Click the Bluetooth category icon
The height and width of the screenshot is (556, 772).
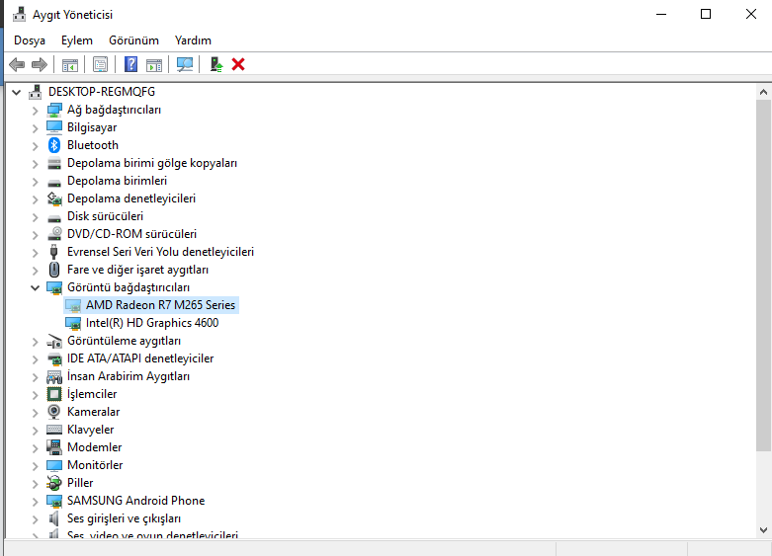click(54, 145)
